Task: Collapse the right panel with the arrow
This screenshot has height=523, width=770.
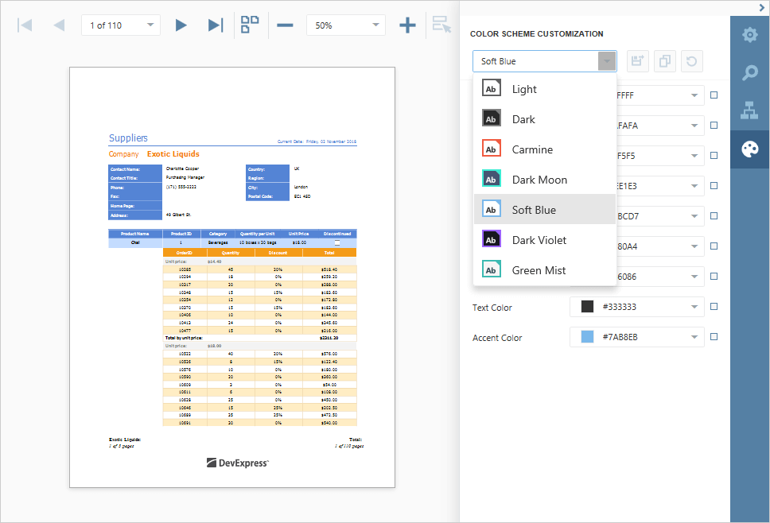Action: tap(762, 7)
